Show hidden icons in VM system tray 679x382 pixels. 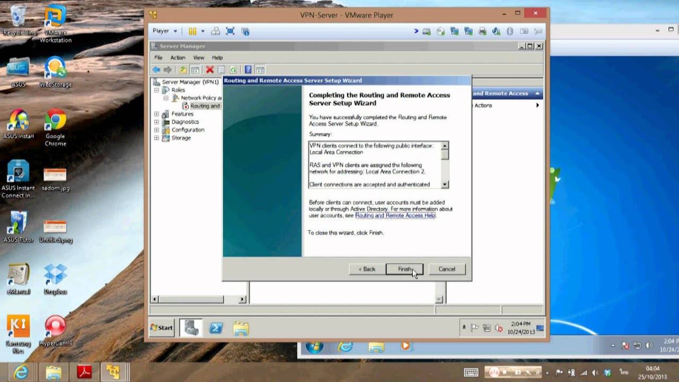(x=464, y=328)
